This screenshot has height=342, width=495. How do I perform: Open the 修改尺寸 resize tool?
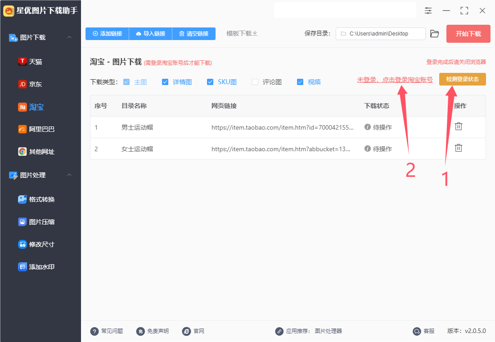tap(36, 244)
